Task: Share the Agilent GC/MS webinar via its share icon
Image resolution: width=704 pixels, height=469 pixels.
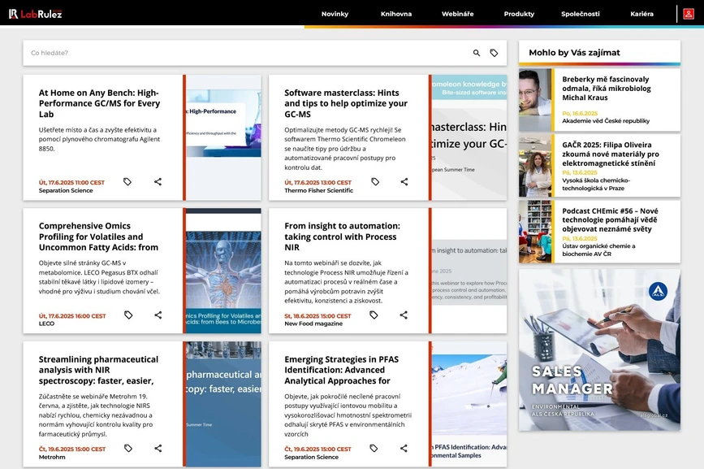Action: click(157, 182)
